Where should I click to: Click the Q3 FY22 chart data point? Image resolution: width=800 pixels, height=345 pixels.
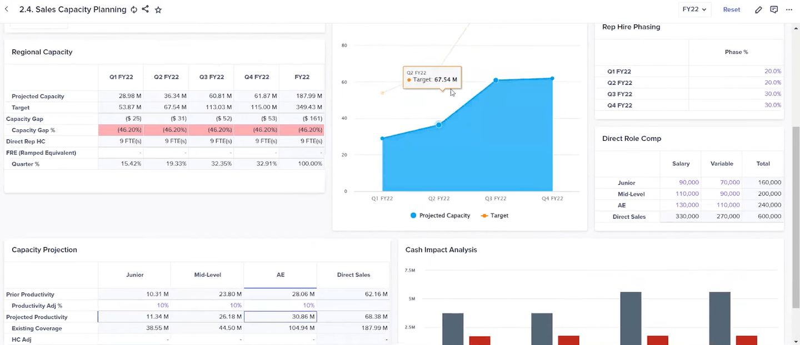click(496, 80)
